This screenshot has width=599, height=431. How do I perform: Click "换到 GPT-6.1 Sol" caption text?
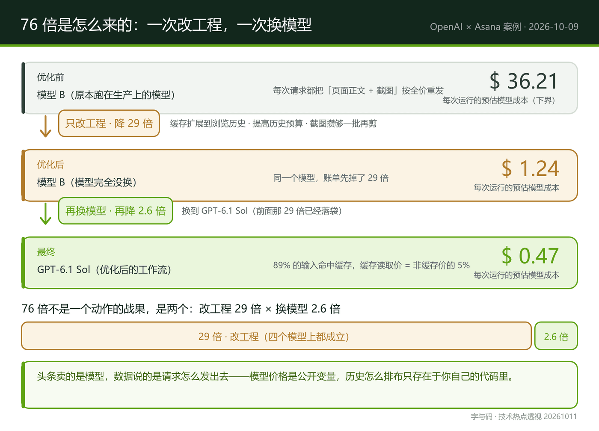(215, 211)
